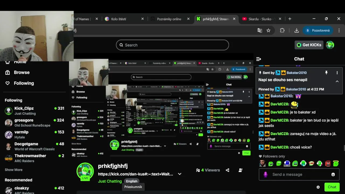Insert the blue DJ headphones emote
Screen dimensions: 345x194
click(287, 164)
